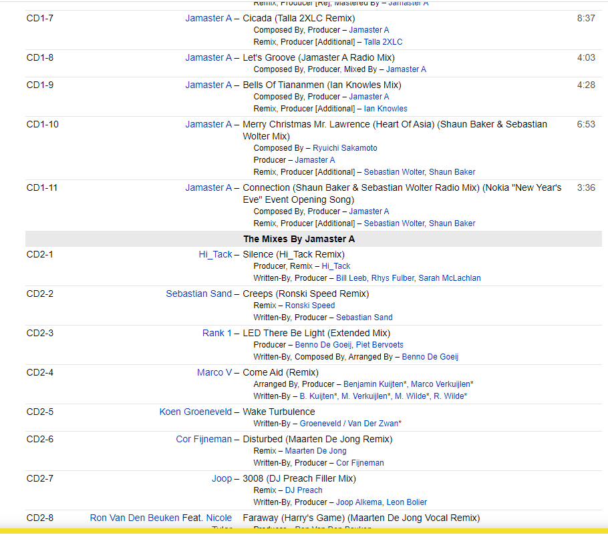The height and width of the screenshot is (537, 608).
Task: Select track title Wake Turbulence
Action: 279,412
